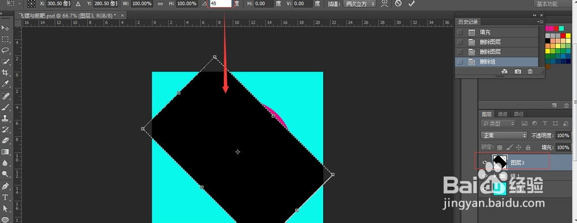This screenshot has height=223, width=577.
Task: Delete current history state trash icon
Action: [x=530, y=71]
